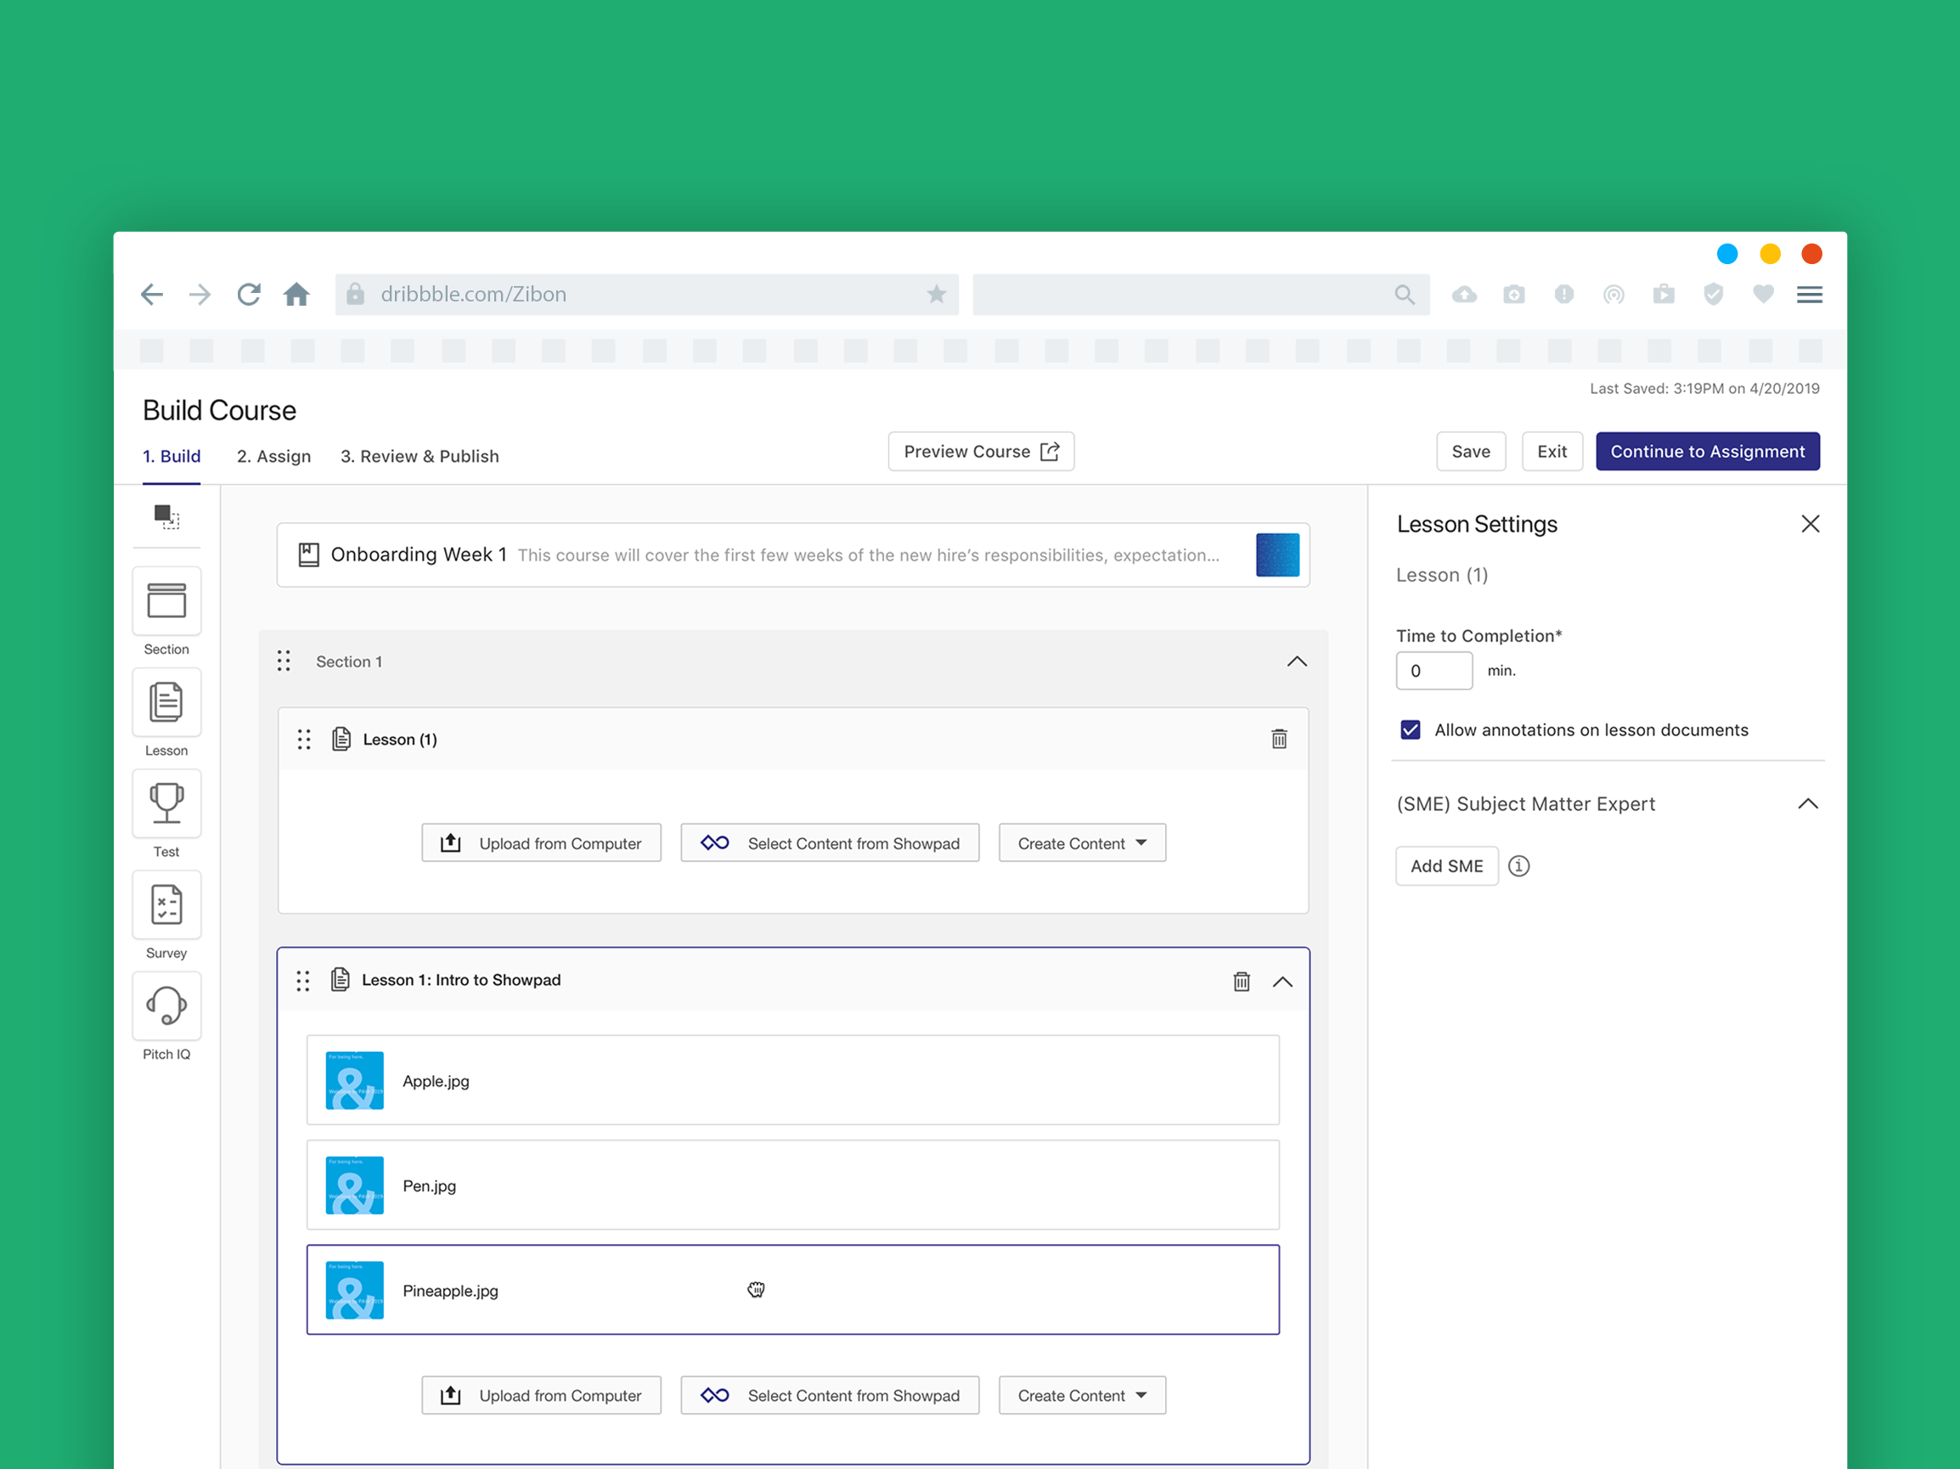1960x1469 pixels.
Task: Close the Lesson Settings panel
Action: (x=1810, y=524)
